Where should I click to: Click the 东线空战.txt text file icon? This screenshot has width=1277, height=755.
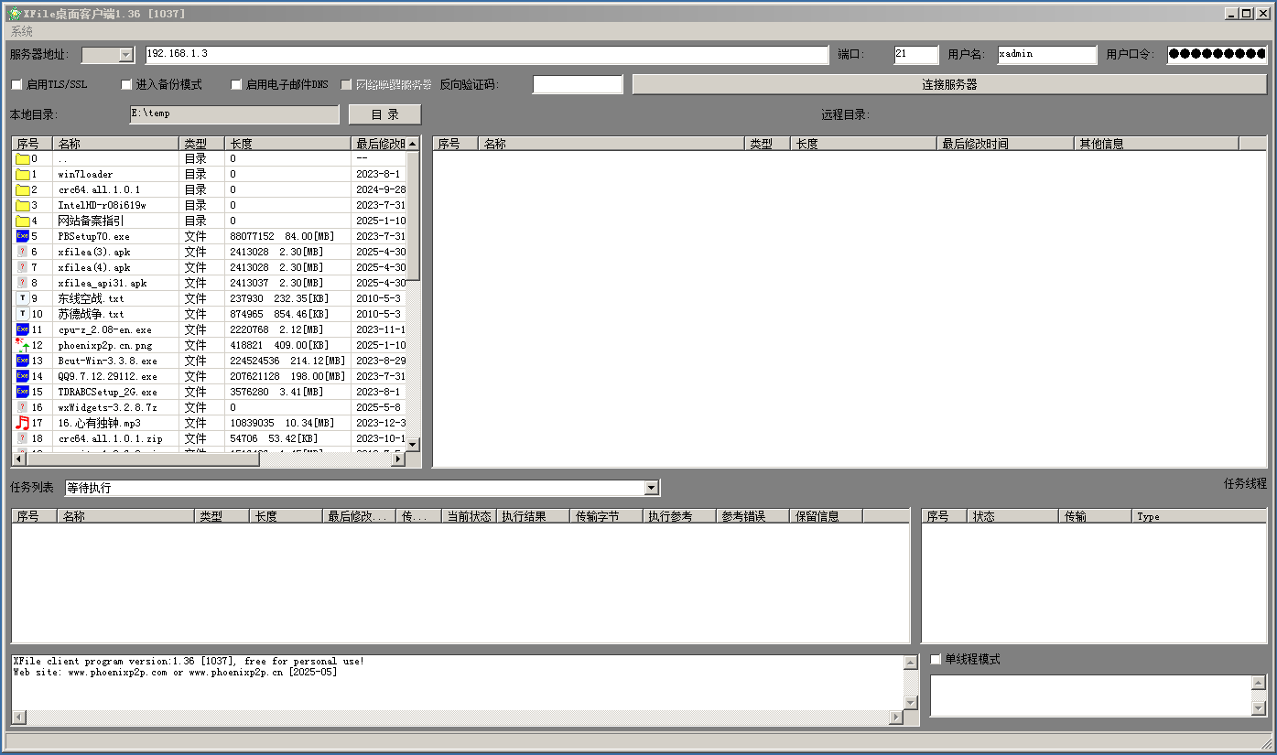coord(23,298)
